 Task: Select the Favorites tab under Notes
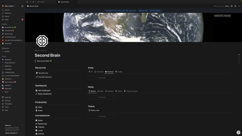(109, 91)
